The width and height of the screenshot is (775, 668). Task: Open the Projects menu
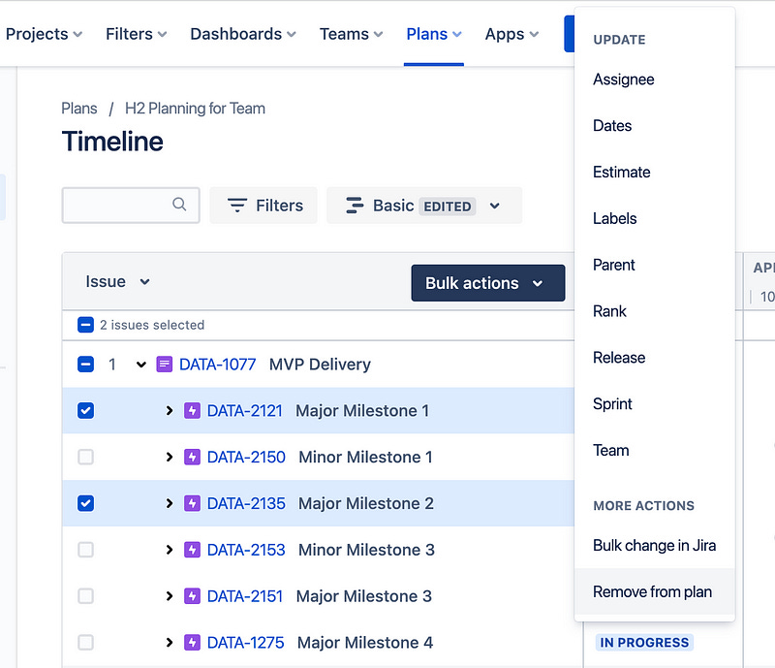[x=44, y=34]
